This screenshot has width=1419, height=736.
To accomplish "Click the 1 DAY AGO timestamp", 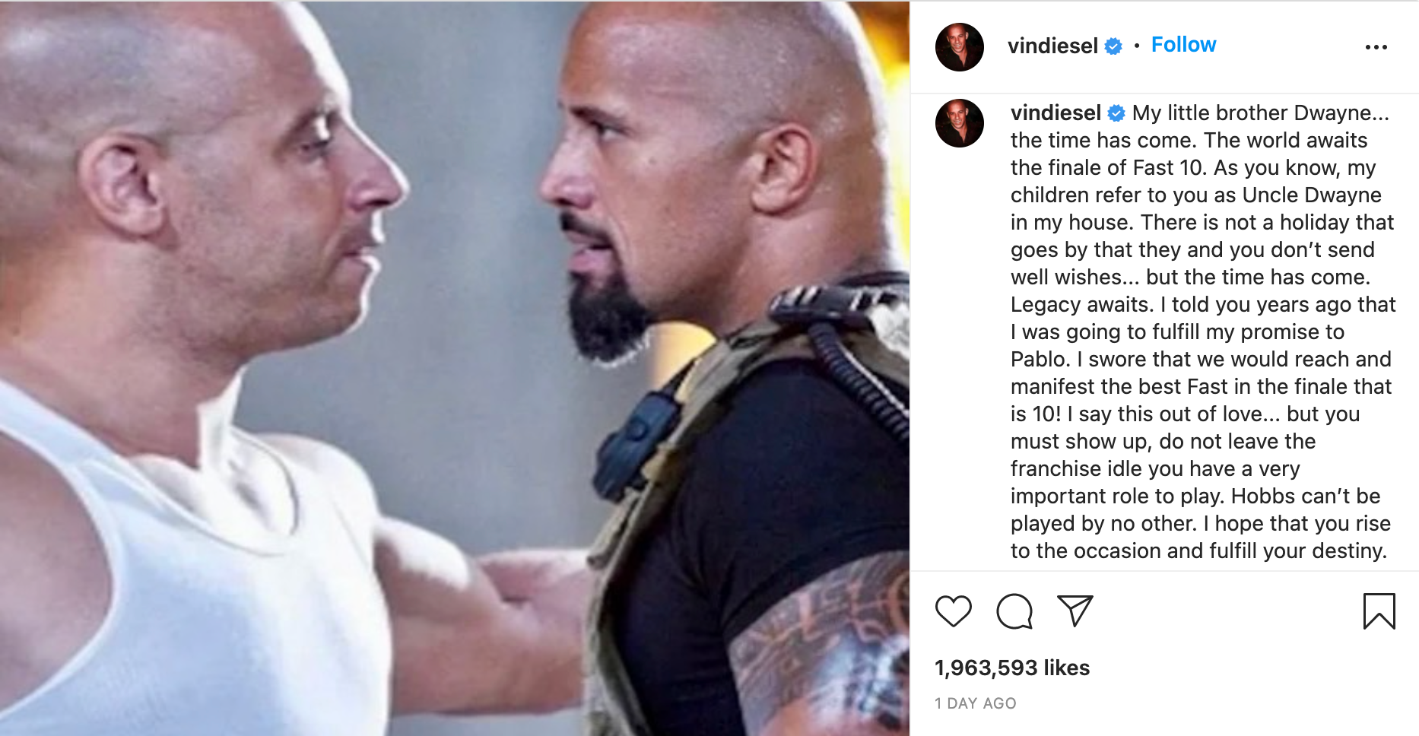I will [976, 703].
